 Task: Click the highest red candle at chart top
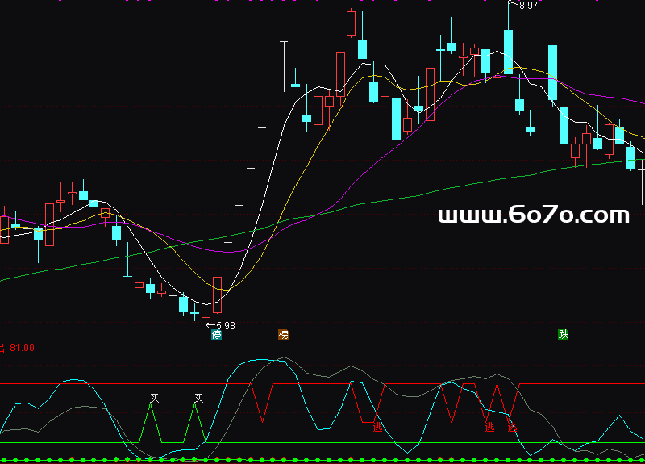click(351, 23)
